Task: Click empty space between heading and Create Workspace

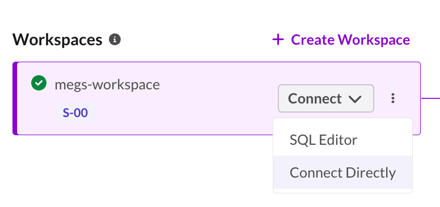Action: pos(196,40)
